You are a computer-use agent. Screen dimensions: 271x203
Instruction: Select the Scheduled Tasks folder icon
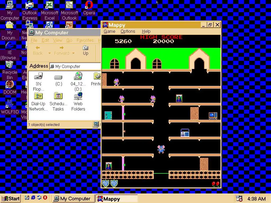[58, 102]
